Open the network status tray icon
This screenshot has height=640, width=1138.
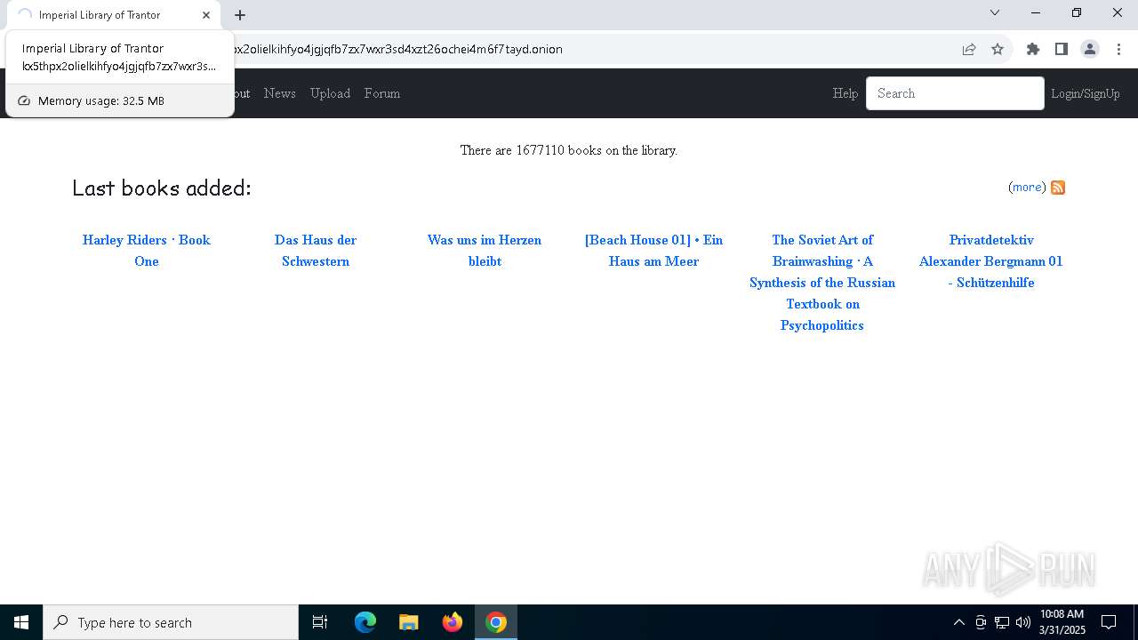pos(1002,622)
